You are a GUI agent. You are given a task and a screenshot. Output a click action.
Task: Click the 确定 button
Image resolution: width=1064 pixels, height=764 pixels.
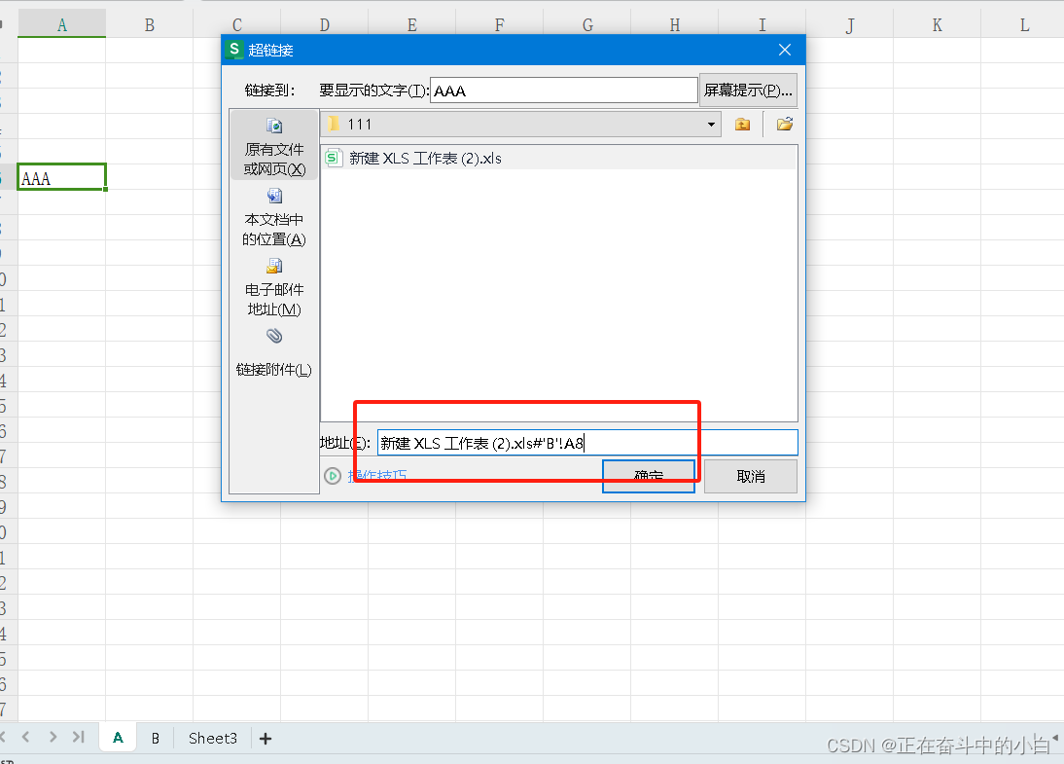648,476
